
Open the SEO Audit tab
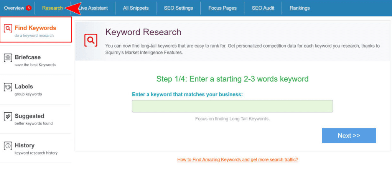(263, 8)
